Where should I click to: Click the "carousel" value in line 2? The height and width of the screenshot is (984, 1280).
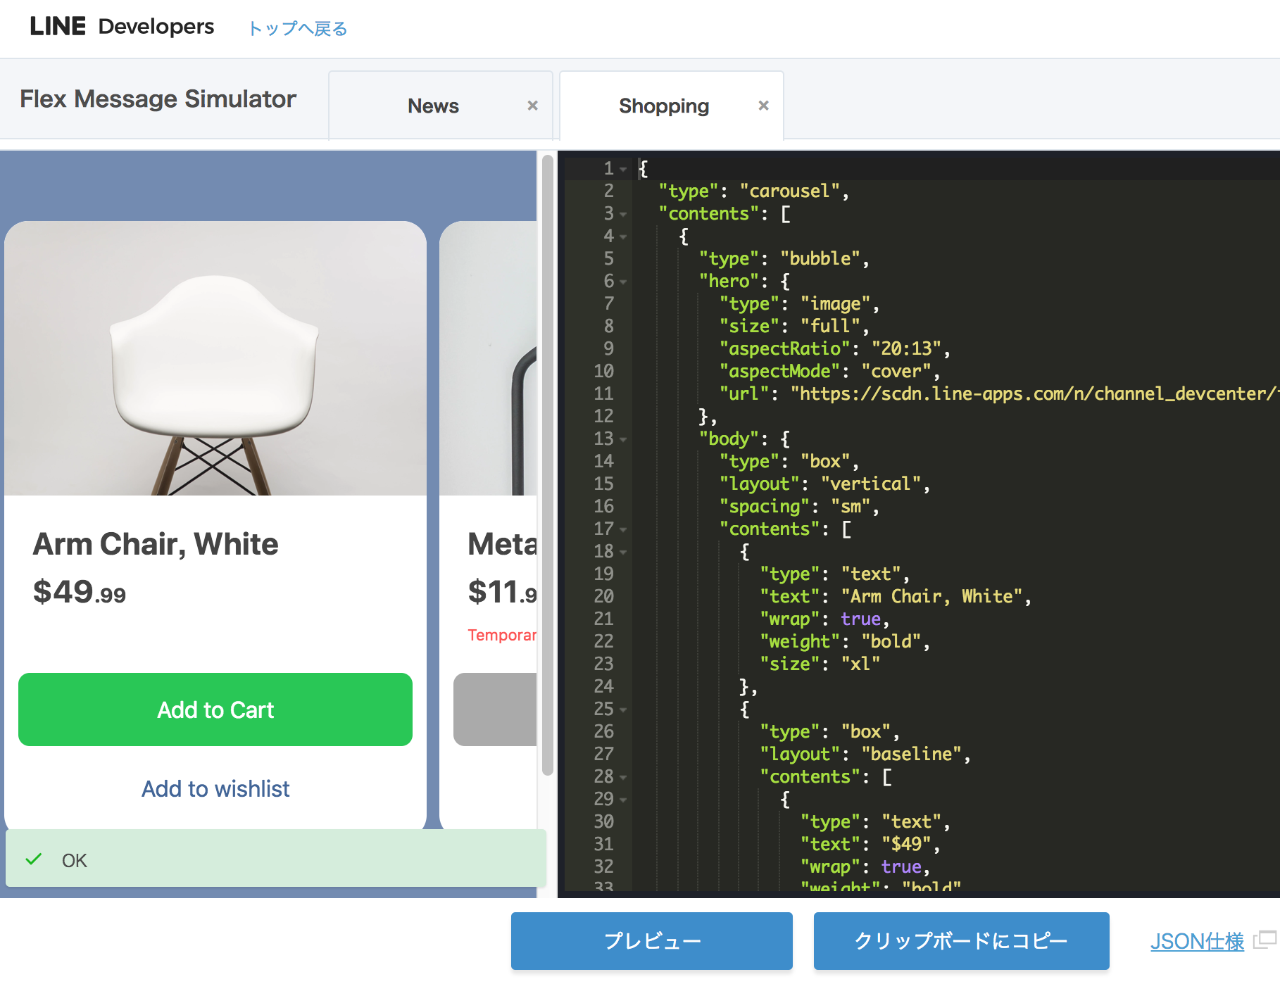tap(789, 191)
